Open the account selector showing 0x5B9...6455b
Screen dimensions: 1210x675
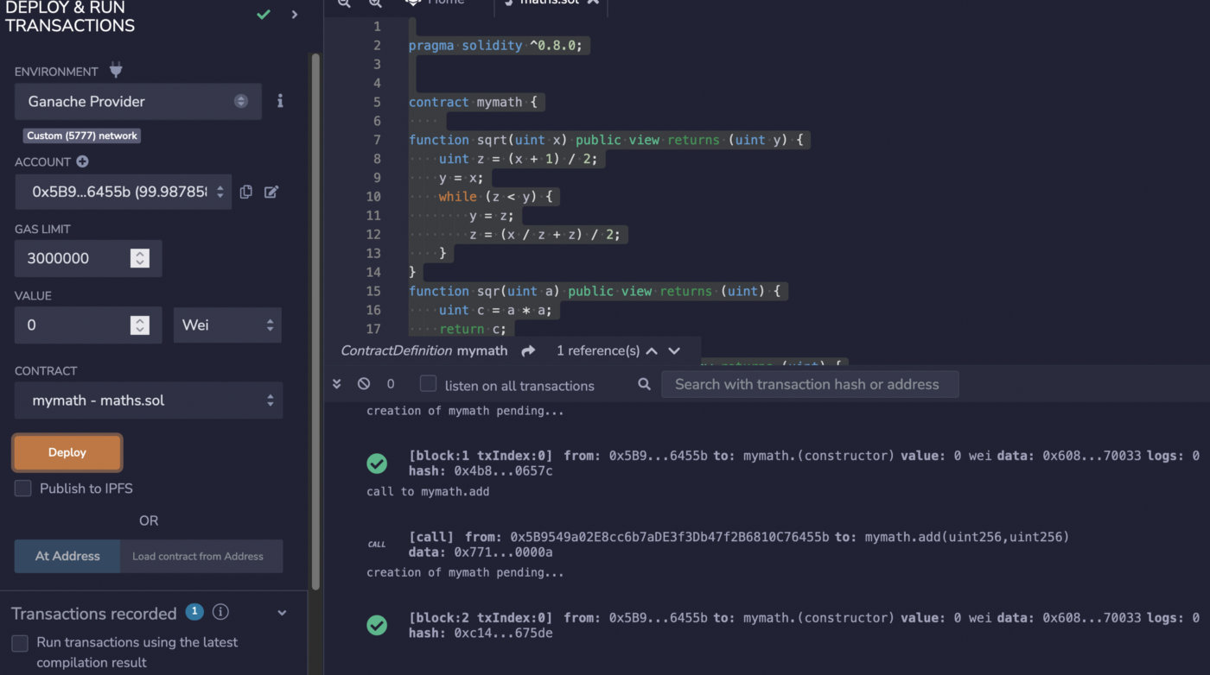pos(123,192)
